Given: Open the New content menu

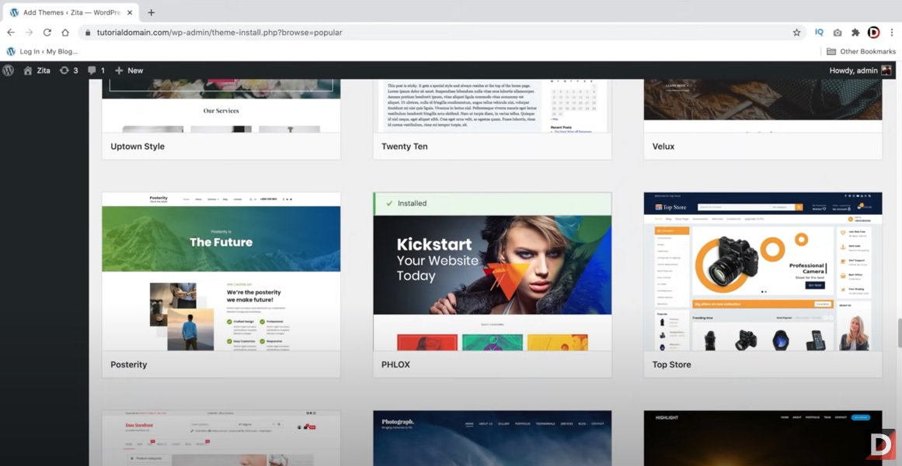Looking at the screenshot, I should coord(129,71).
